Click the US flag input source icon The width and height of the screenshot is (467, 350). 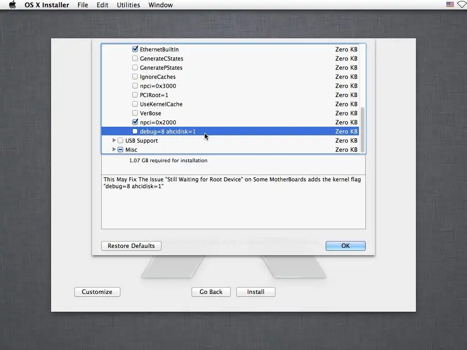(450, 5)
